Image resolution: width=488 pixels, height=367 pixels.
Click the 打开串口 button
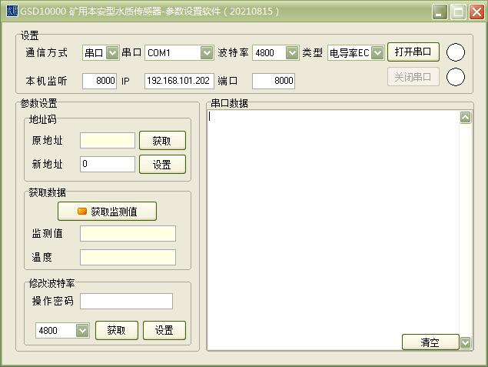pos(413,52)
